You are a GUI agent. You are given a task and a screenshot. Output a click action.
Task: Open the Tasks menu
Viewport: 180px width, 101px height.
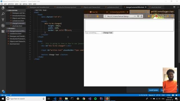[30, 4]
